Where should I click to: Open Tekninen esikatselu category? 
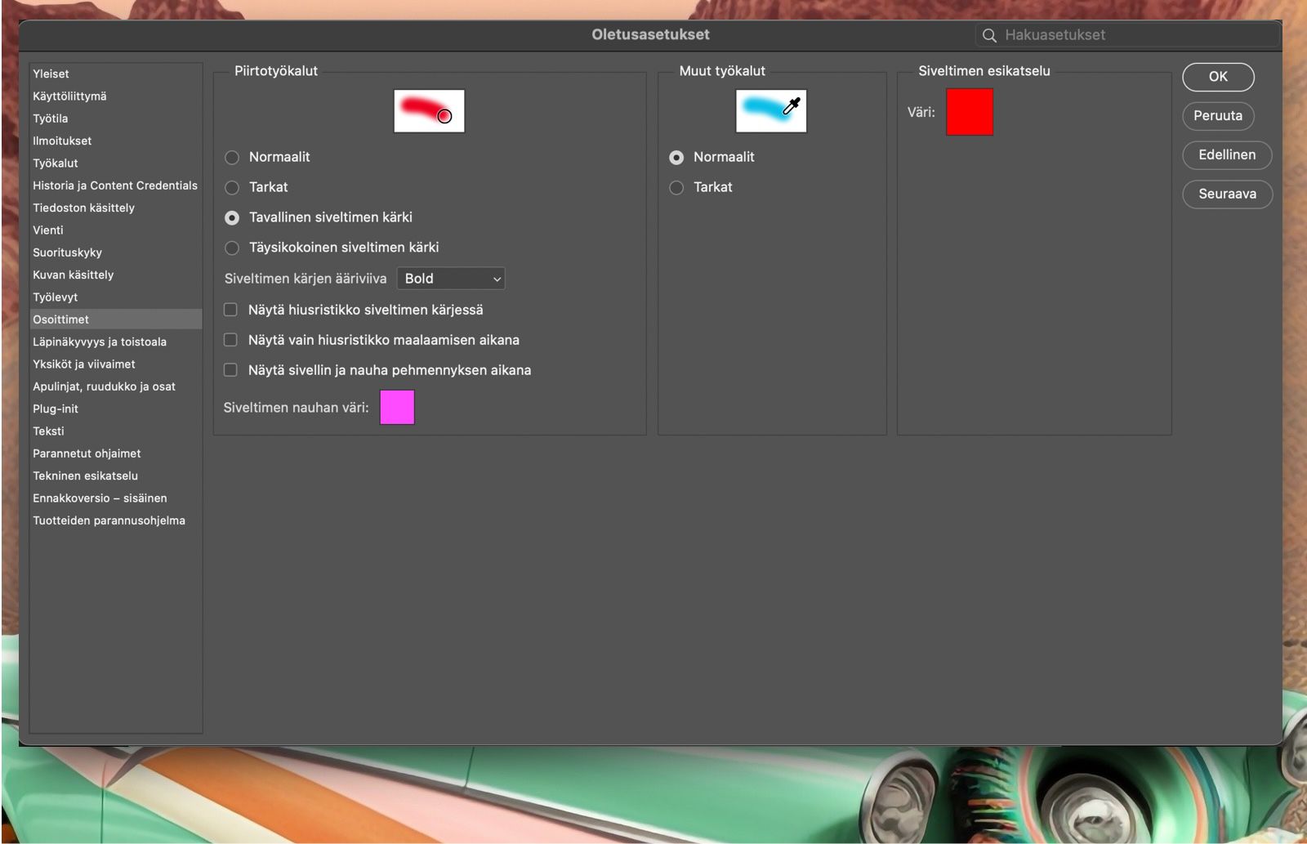[116, 476]
